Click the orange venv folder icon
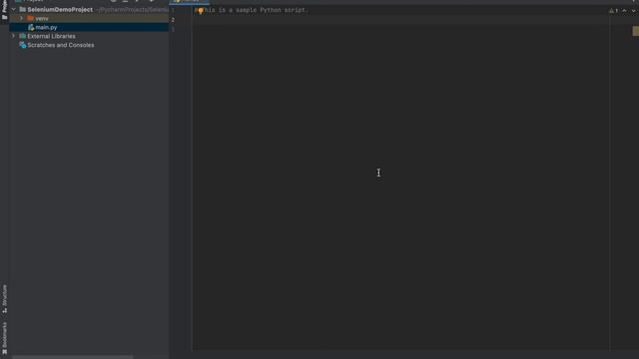The image size is (639, 359). click(31, 18)
